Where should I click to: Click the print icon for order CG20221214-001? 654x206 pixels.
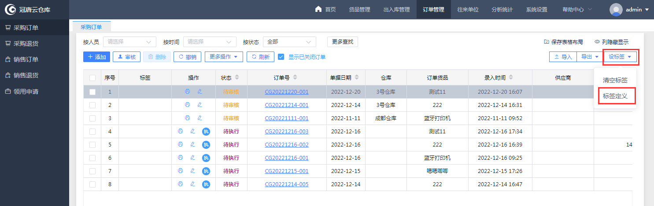(x=187, y=105)
